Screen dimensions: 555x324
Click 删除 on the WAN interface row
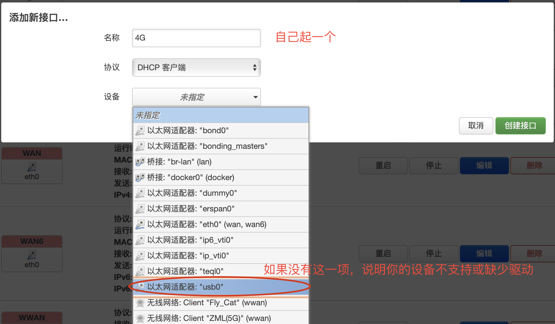[534, 166]
